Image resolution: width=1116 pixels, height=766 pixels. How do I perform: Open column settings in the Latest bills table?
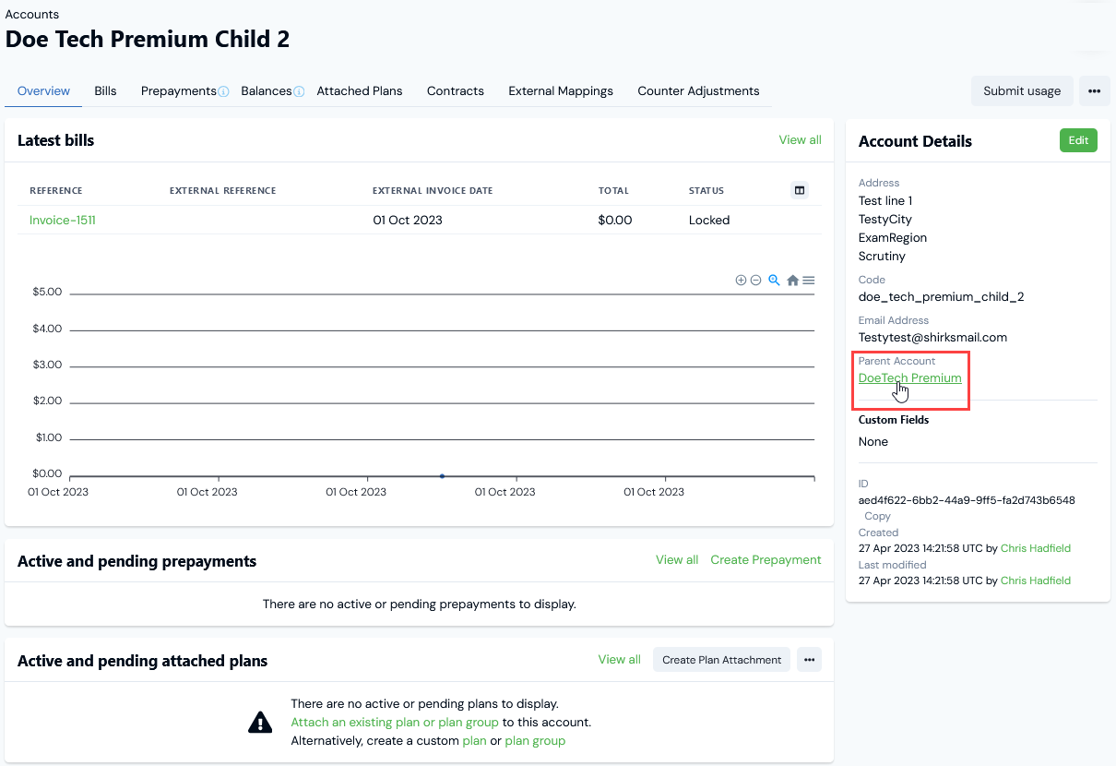click(x=799, y=189)
